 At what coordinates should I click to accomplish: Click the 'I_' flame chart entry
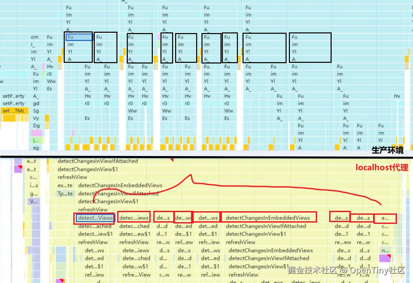tap(33, 44)
